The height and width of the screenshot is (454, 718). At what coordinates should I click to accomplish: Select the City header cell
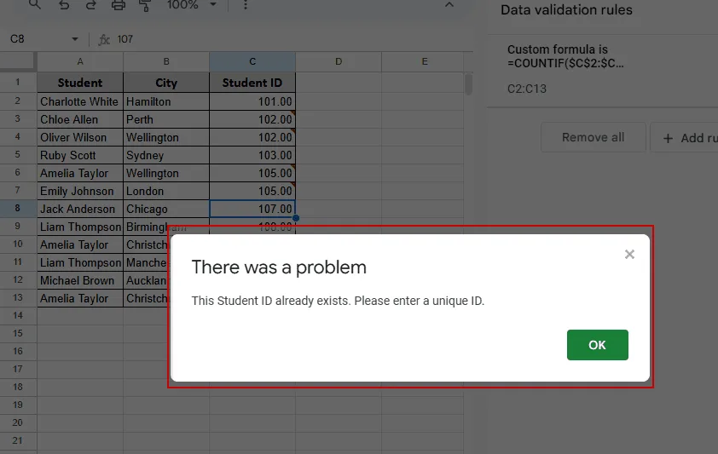coord(166,83)
